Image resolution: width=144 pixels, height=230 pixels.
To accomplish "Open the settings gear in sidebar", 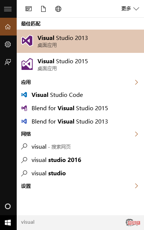I will pos(8,44).
